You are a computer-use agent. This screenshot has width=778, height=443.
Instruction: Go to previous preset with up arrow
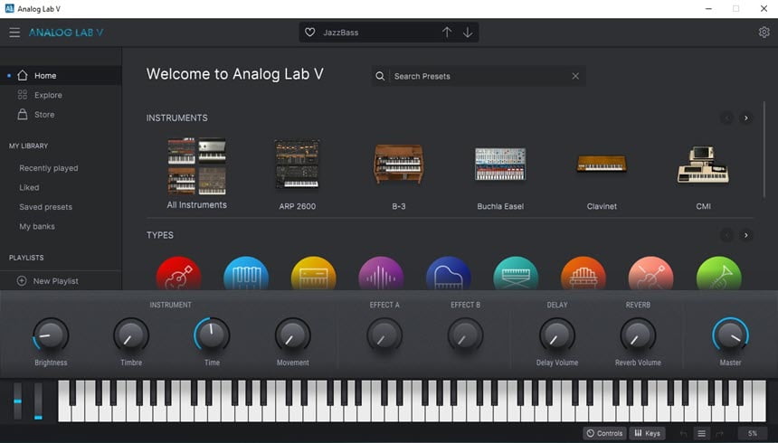[x=447, y=33]
